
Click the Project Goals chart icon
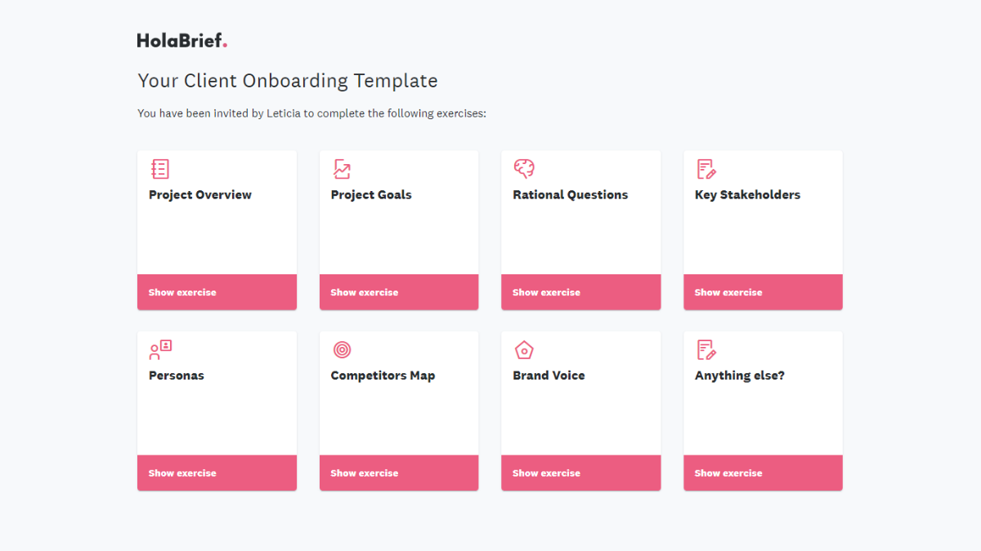coord(342,168)
